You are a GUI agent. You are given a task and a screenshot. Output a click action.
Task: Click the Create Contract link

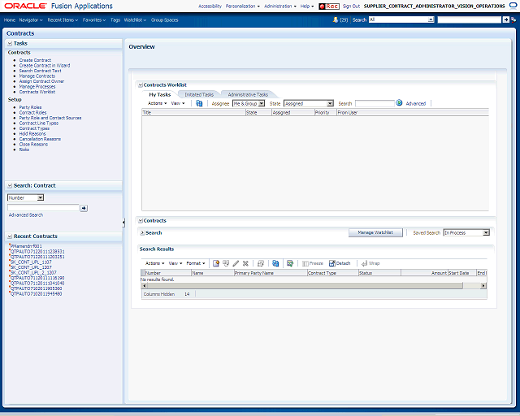(x=35, y=60)
